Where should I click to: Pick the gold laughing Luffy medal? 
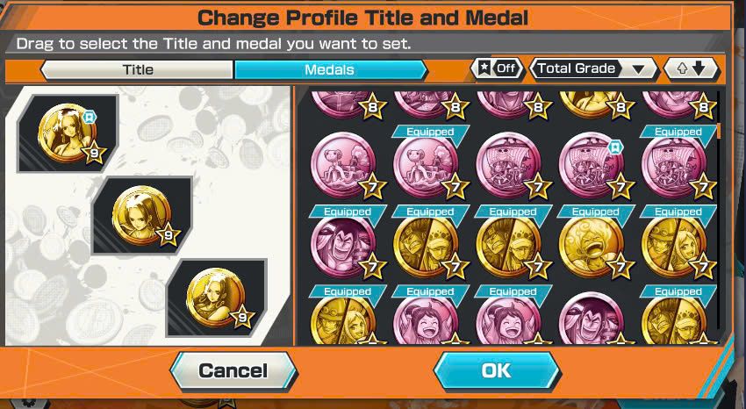coord(591,247)
